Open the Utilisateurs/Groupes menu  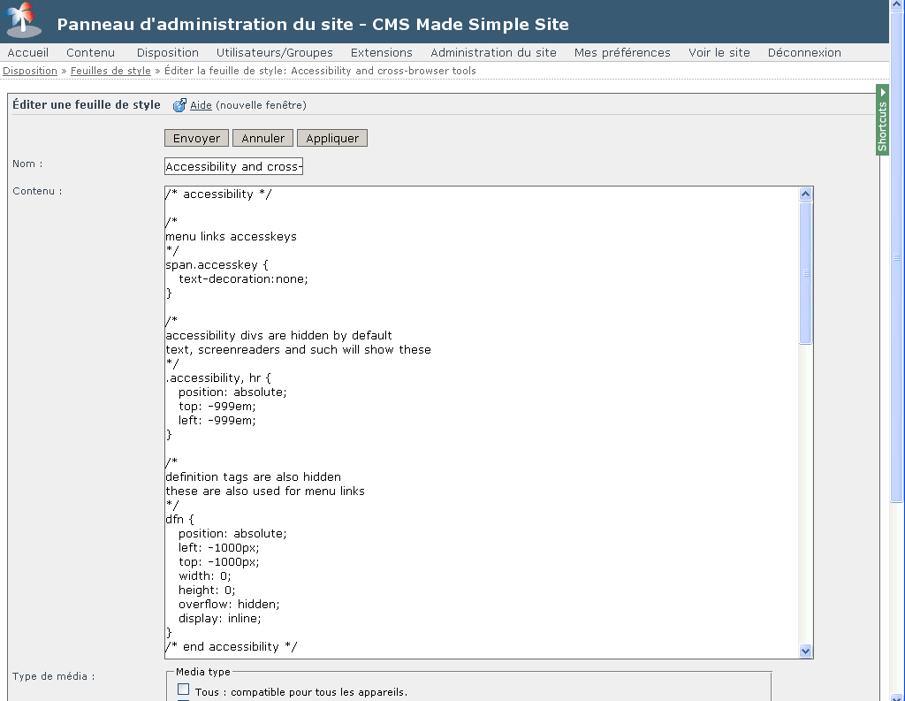[x=274, y=52]
